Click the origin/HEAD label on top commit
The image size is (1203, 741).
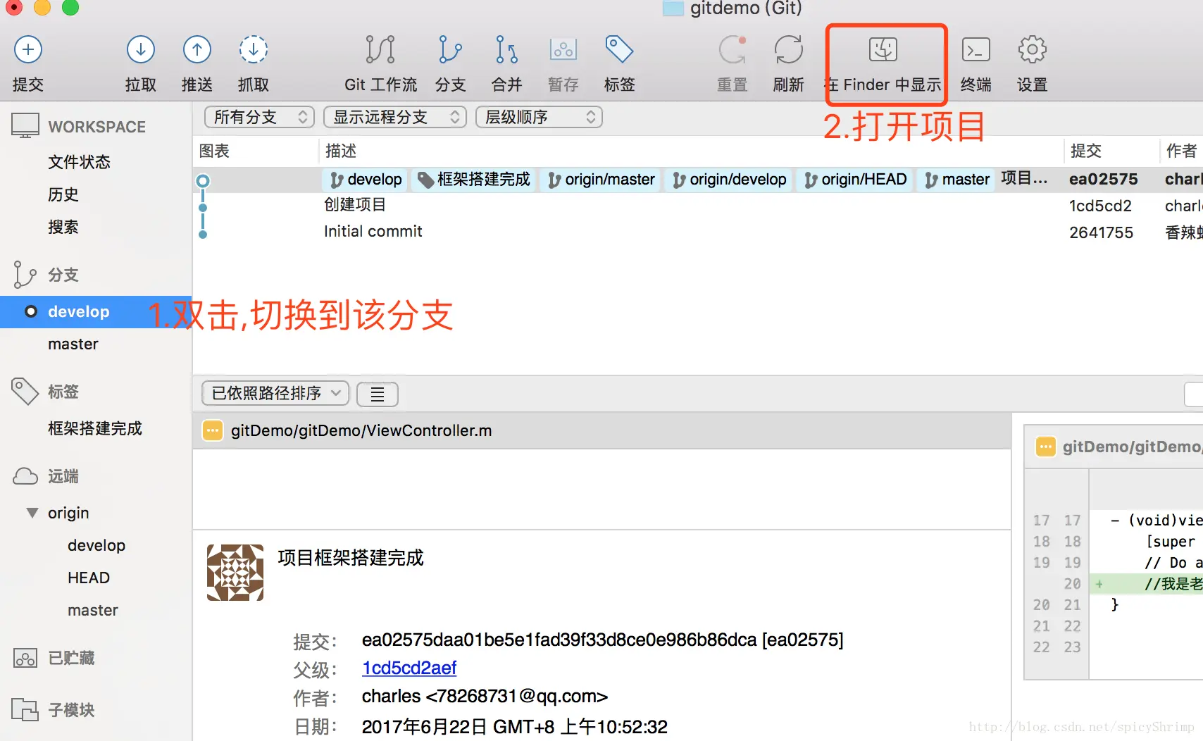[x=855, y=180]
